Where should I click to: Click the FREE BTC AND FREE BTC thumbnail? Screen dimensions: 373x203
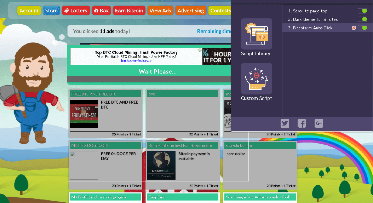pos(84,114)
